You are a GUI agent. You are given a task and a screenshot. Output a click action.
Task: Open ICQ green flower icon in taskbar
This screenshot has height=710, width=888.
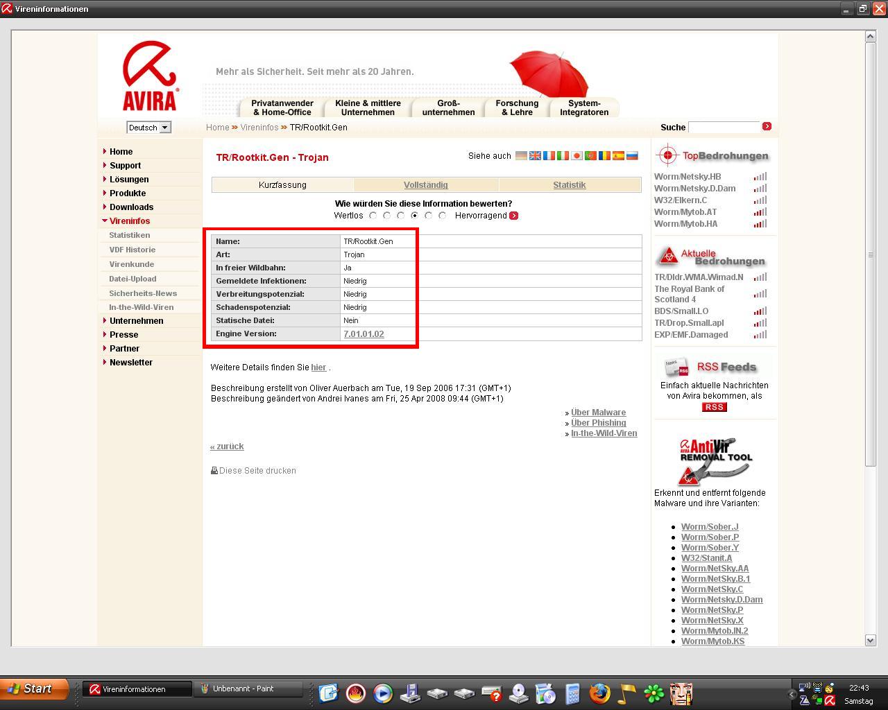click(x=654, y=693)
